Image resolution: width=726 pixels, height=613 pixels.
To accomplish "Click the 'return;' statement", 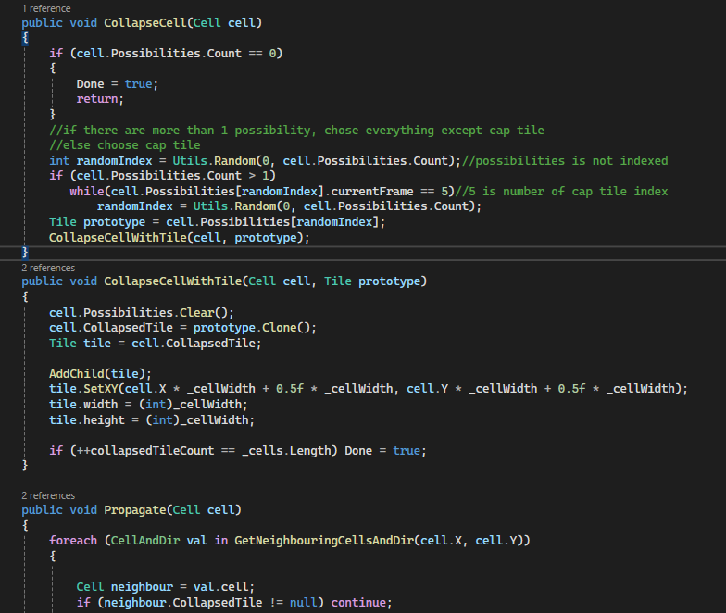I will (x=100, y=98).
